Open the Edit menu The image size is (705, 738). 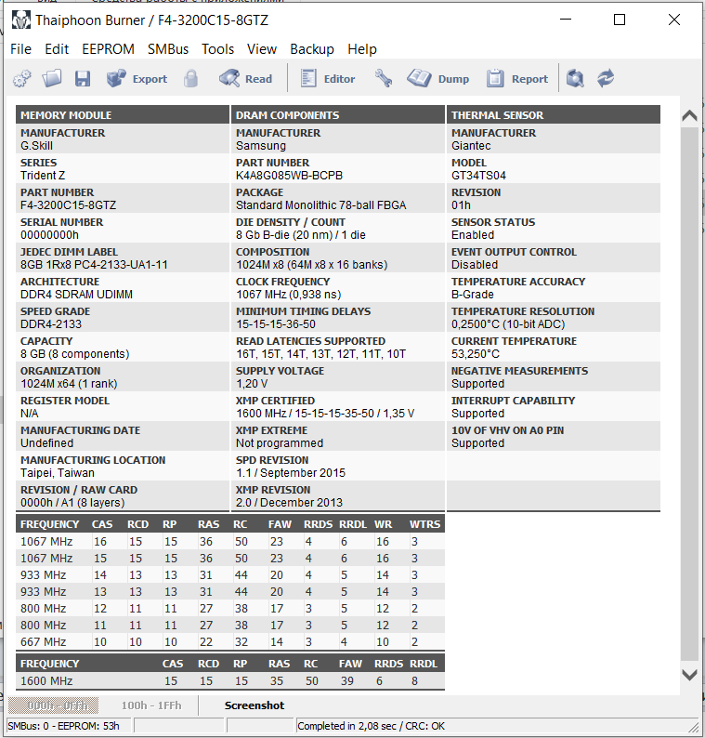(57, 49)
